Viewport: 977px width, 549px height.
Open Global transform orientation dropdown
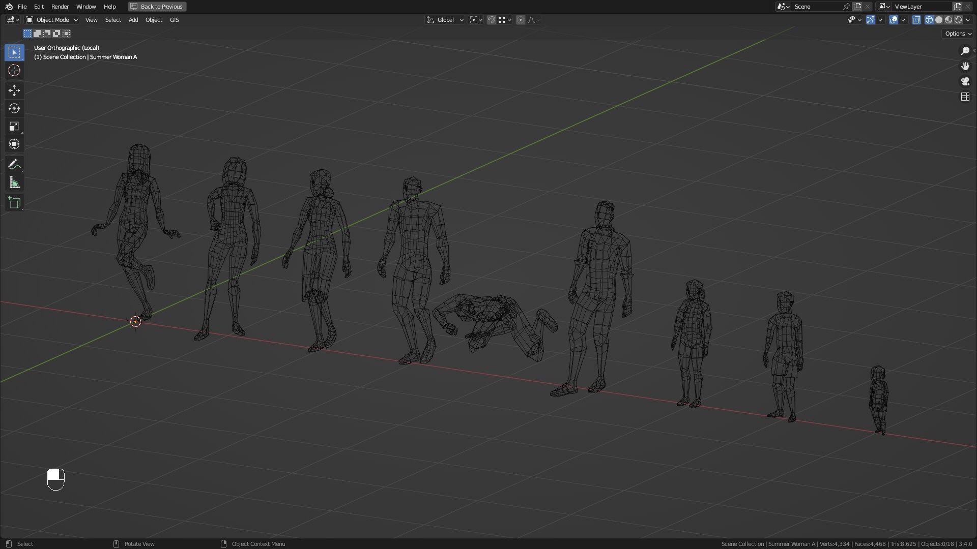[445, 20]
